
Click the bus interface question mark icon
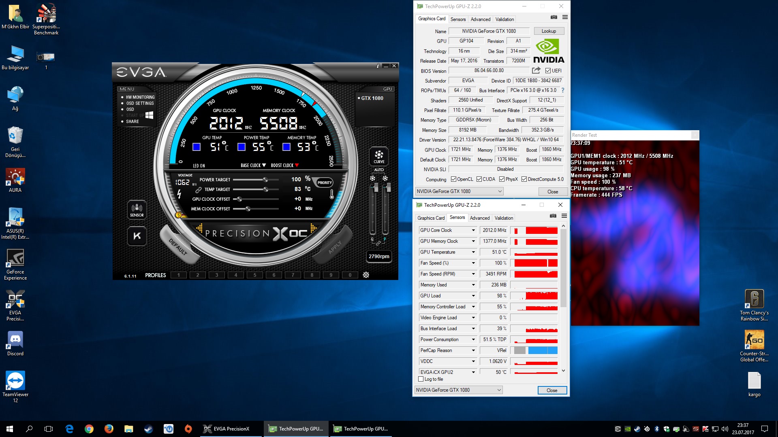[563, 90]
